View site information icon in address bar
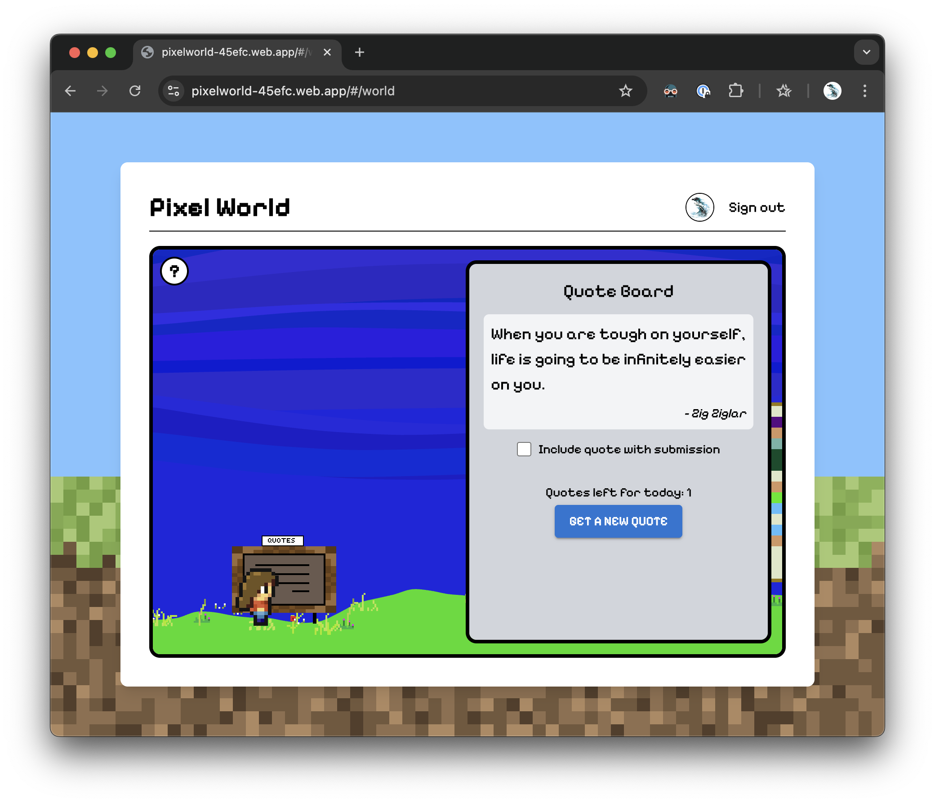 click(x=174, y=91)
